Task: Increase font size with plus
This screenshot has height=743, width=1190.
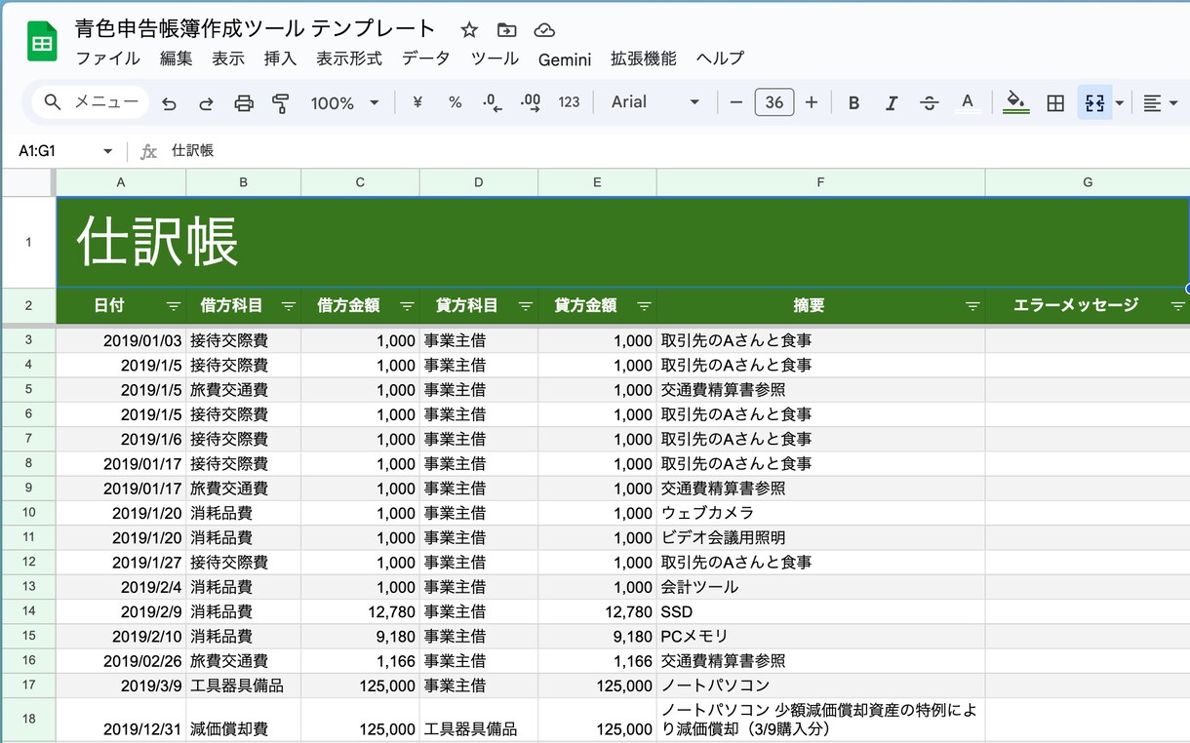Action: coord(811,102)
